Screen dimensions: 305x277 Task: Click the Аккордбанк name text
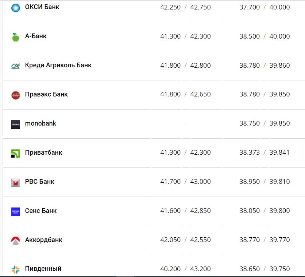click(43, 240)
